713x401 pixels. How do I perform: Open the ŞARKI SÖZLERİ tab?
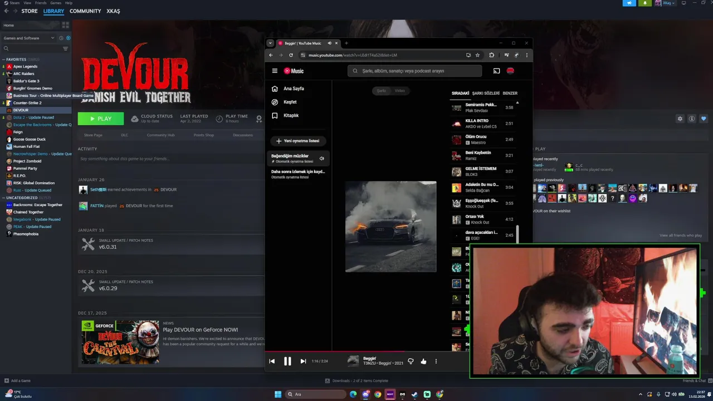(486, 93)
